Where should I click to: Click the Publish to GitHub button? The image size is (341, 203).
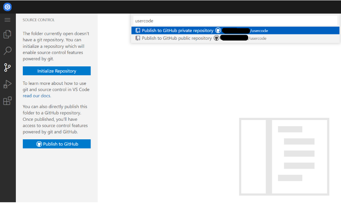(x=56, y=144)
